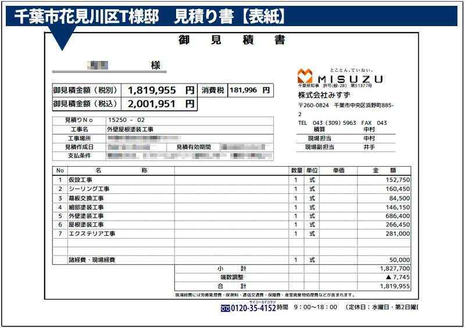Click the 端数調整 label
Image resolution: width=465 pixels, height=328 pixels.
[x=231, y=277]
